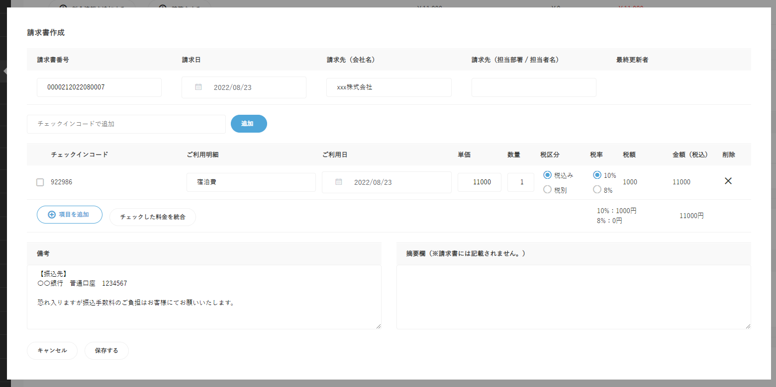Viewport: 776px width, 387px height.
Task: Click チェックした料金を統合 button
Action: (x=153, y=217)
